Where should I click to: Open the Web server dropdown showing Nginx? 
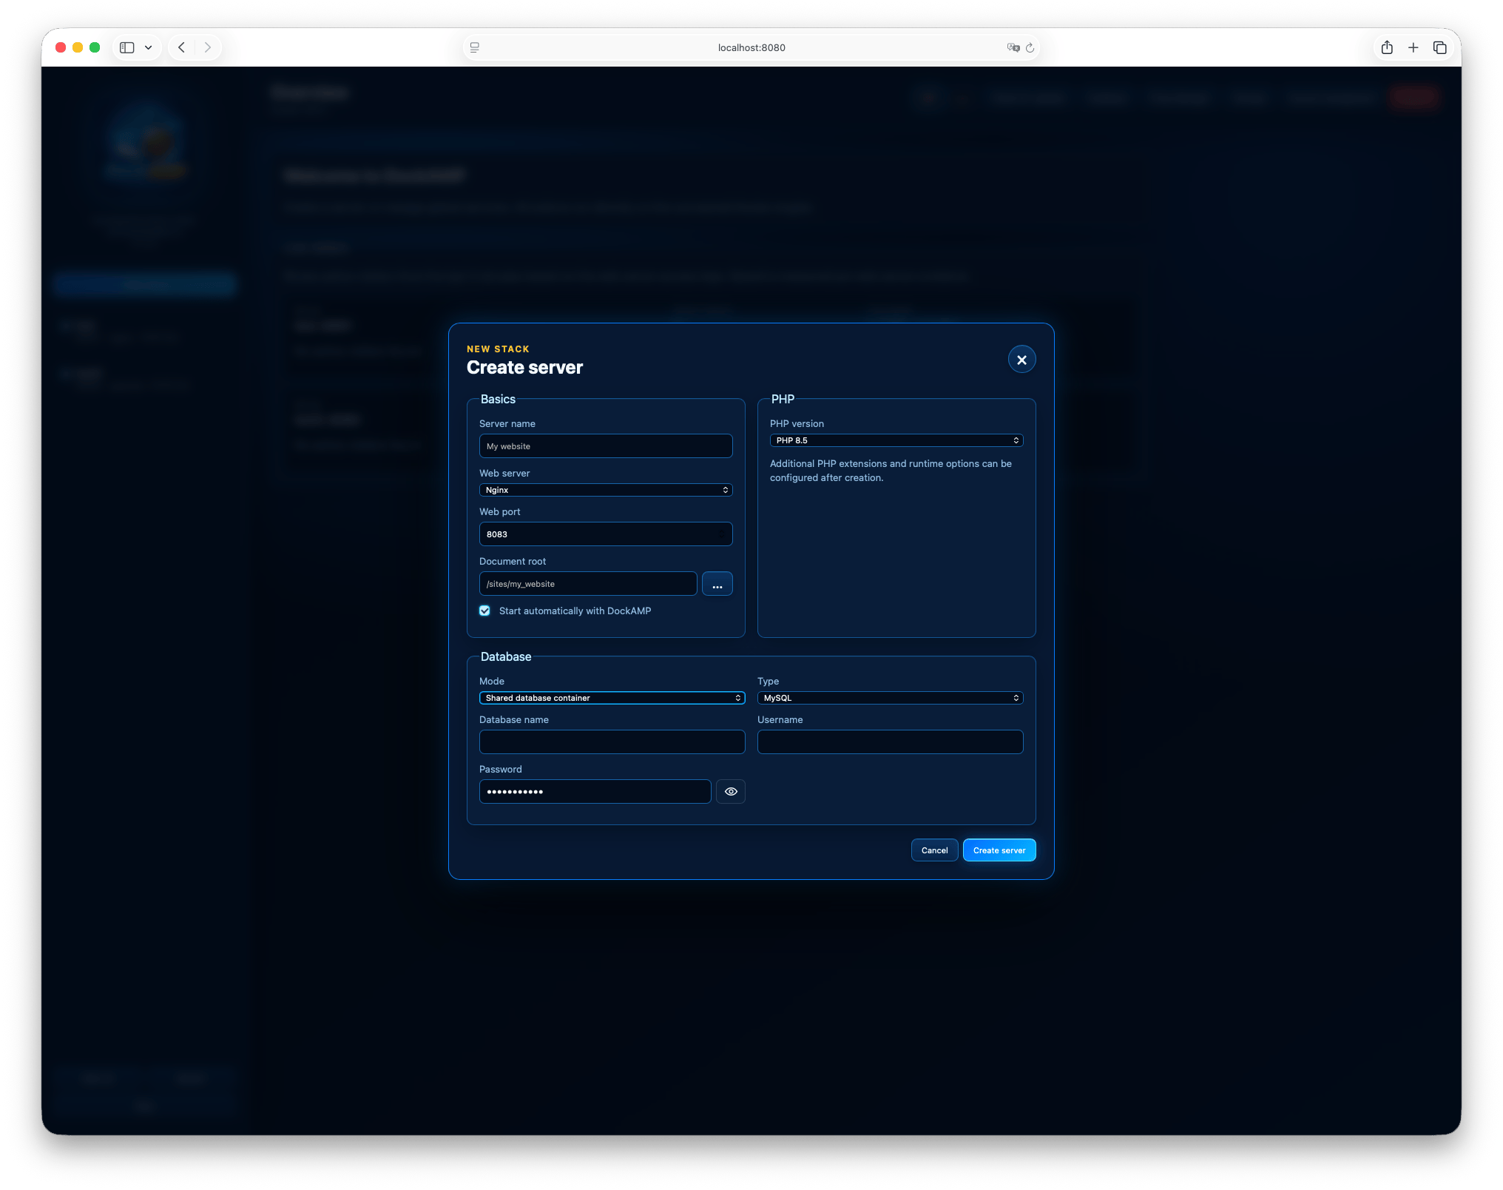click(x=606, y=490)
